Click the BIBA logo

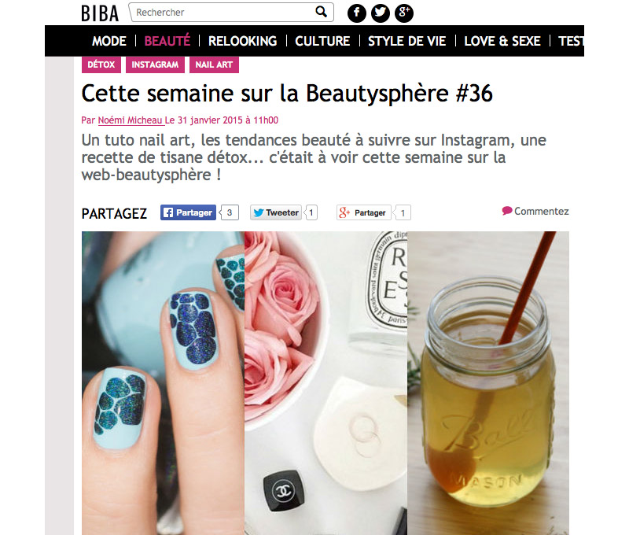[100, 13]
